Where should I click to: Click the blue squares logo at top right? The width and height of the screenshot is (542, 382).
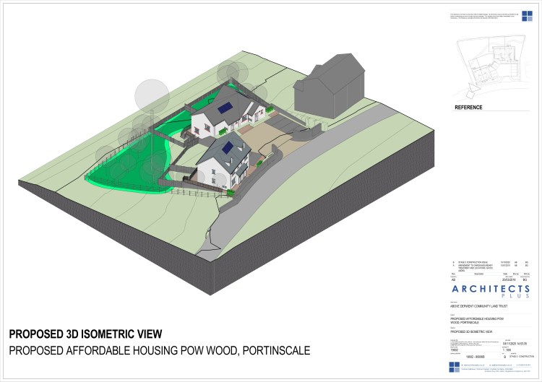527,16
